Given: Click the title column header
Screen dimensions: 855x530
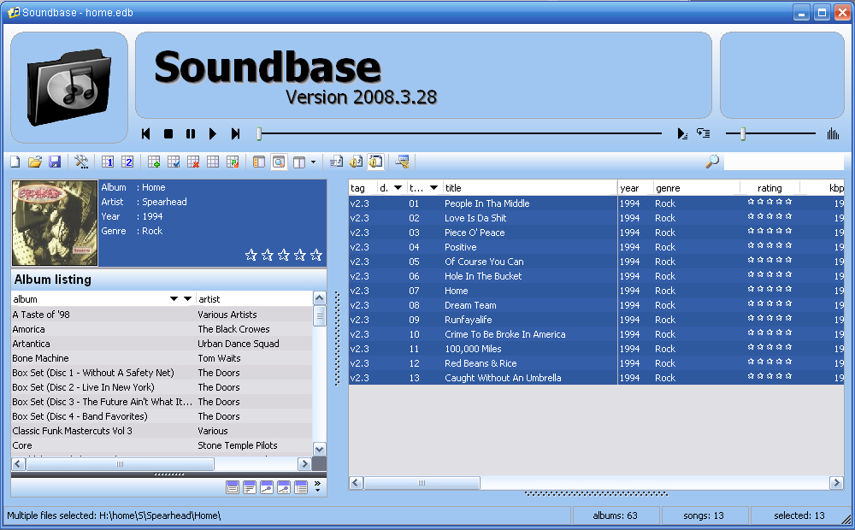Looking at the screenshot, I should [x=529, y=188].
